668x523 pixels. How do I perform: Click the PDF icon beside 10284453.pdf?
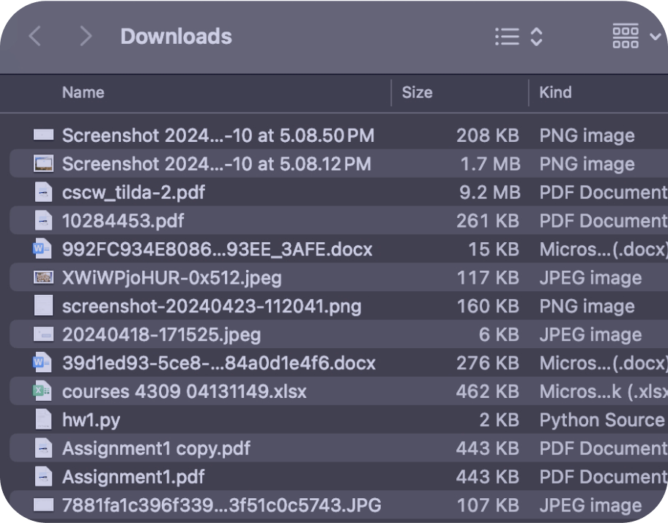[44, 221]
